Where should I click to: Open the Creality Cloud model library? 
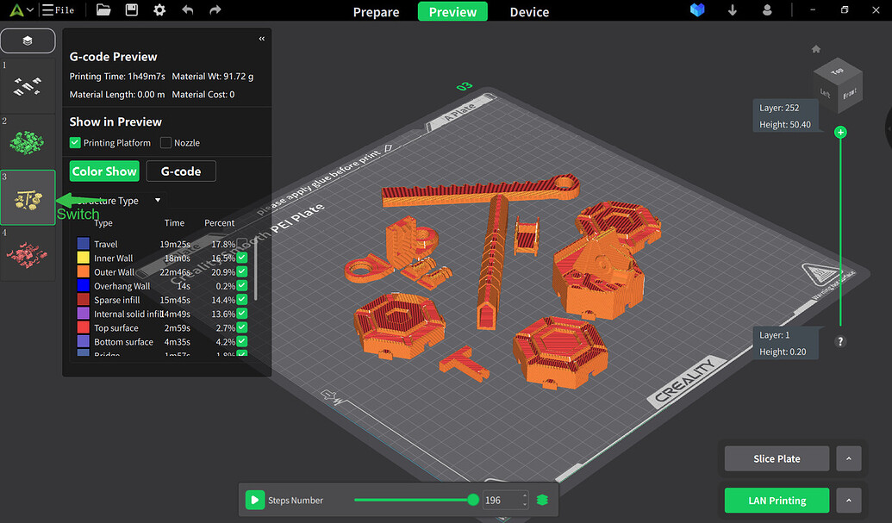tap(697, 10)
